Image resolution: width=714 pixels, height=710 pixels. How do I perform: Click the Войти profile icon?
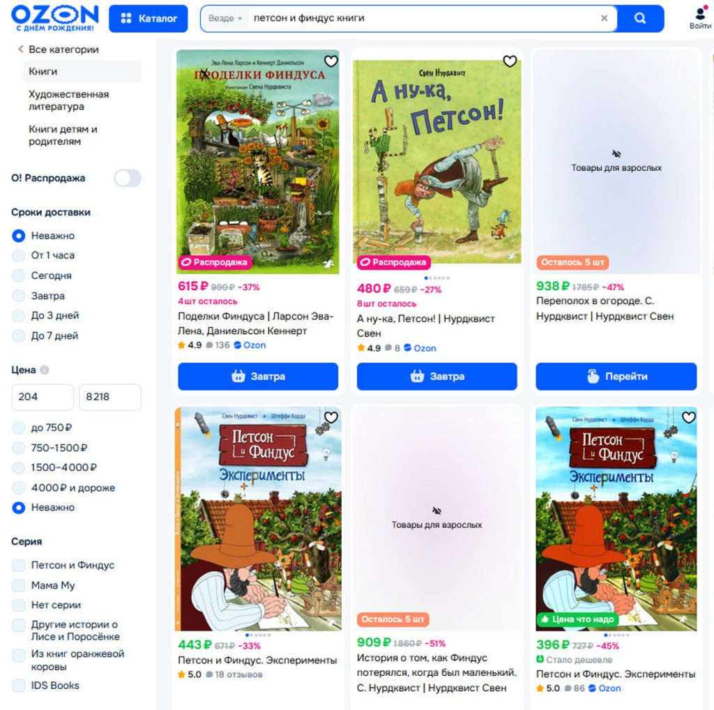[x=700, y=18]
